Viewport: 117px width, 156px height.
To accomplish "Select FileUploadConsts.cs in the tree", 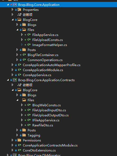I will pyautogui.click(x=48, y=40).
